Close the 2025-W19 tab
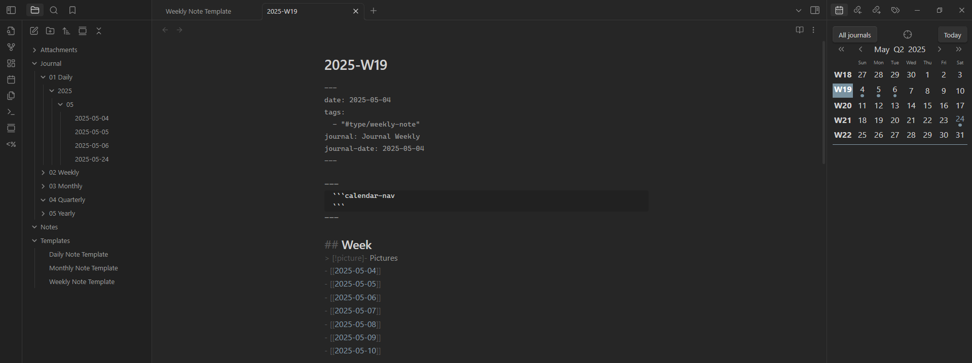 click(x=356, y=11)
